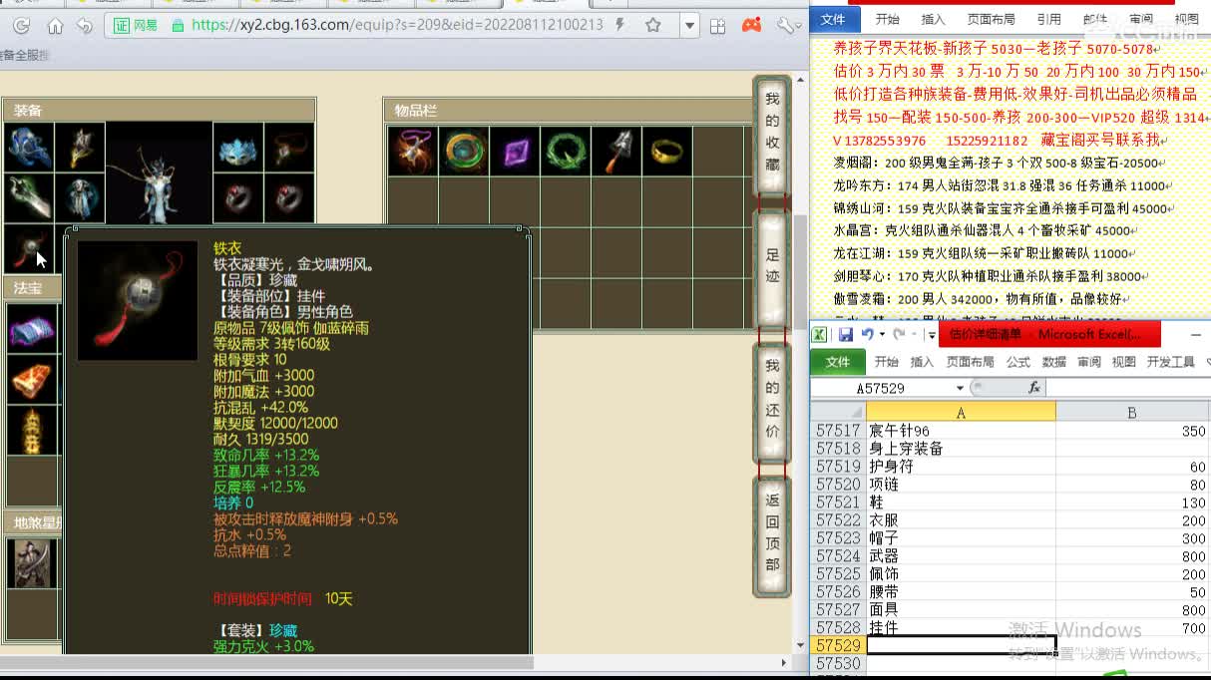Select the left red ring equipment slot
Image resolution: width=1211 pixels, height=680 pixels.
(x=237, y=197)
